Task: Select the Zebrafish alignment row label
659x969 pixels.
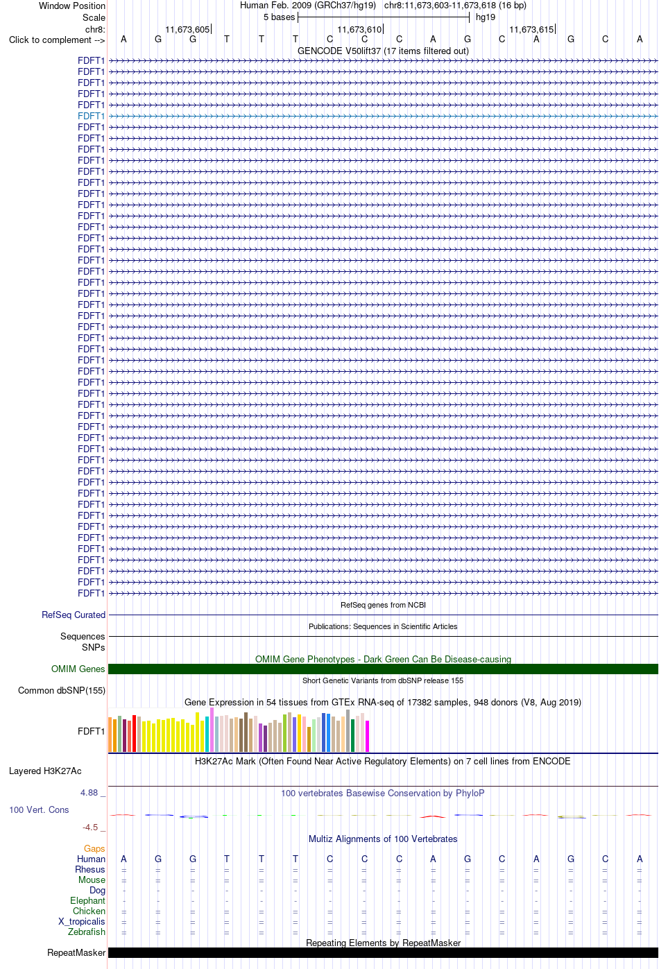Action: pos(87,932)
